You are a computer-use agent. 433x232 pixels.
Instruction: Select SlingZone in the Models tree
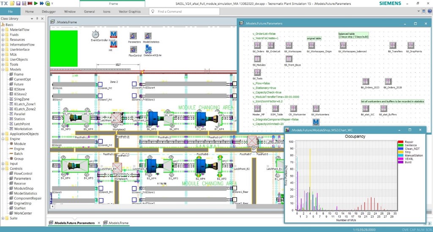(22, 99)
